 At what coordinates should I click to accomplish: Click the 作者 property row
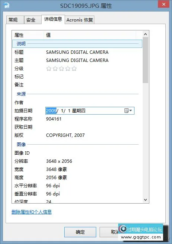pos(77,102)
